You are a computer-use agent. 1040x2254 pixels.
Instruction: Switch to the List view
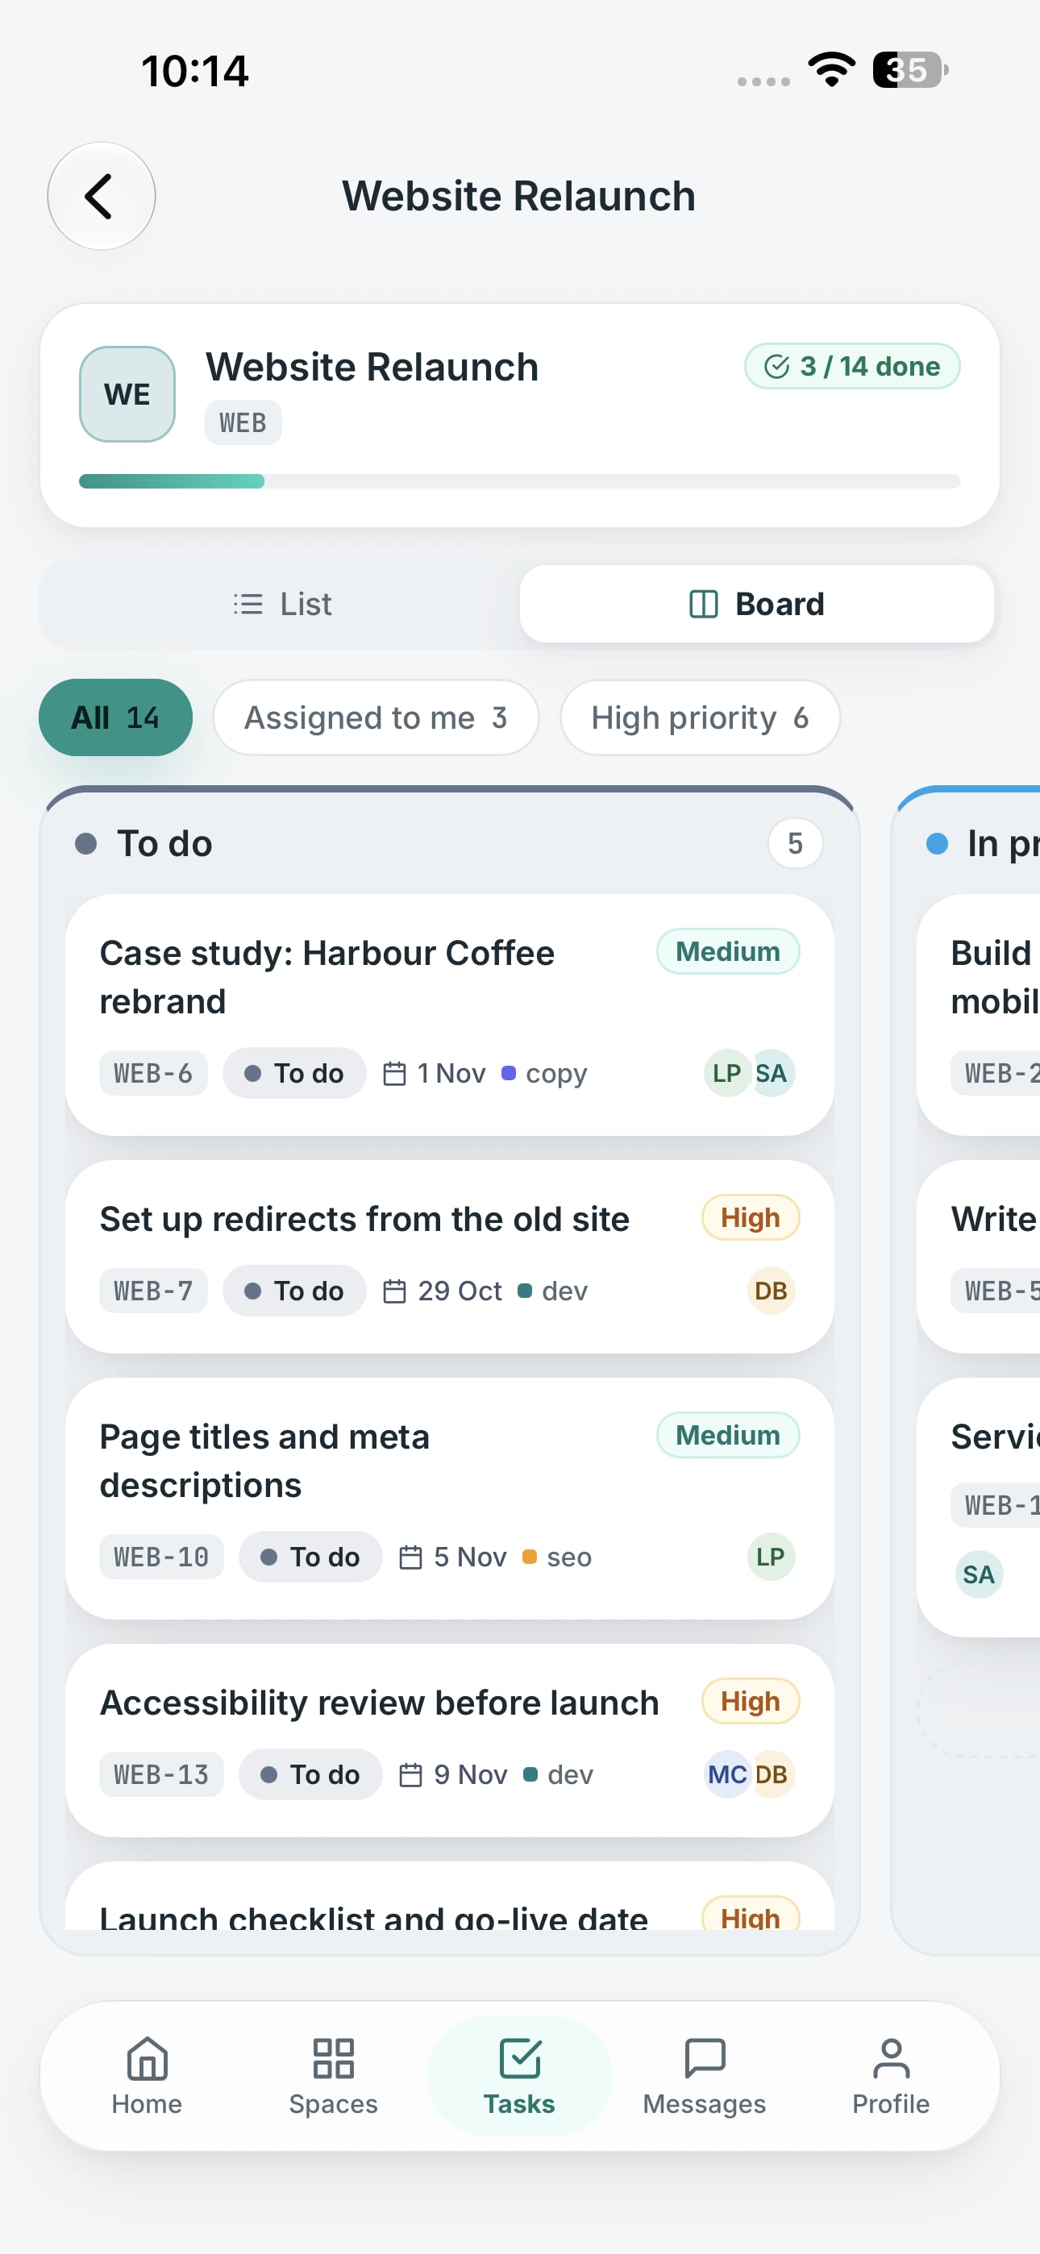pyautogui.click(x=282, y=604)
